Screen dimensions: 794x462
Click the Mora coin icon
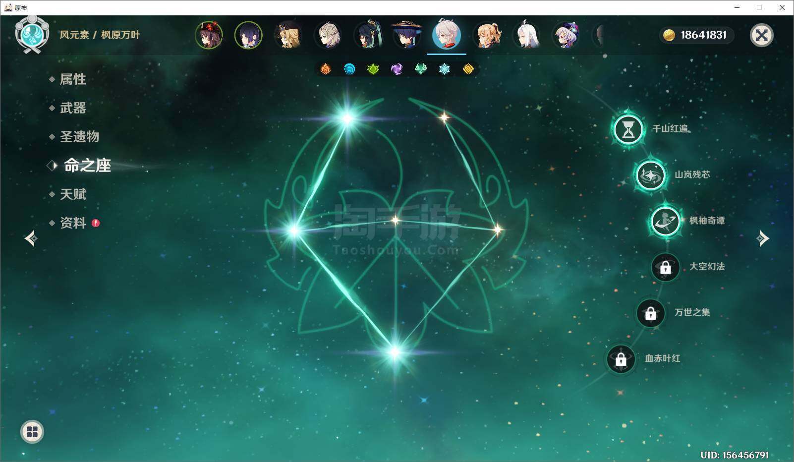point(669,35)
